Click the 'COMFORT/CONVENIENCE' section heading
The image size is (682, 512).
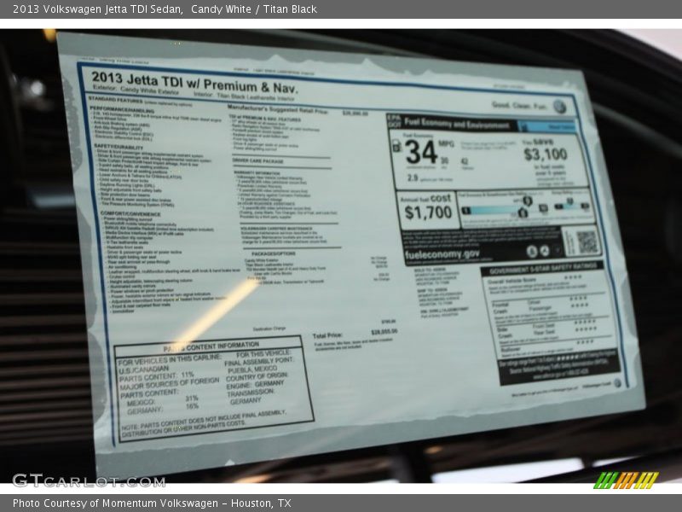click(x=130, y=214)
